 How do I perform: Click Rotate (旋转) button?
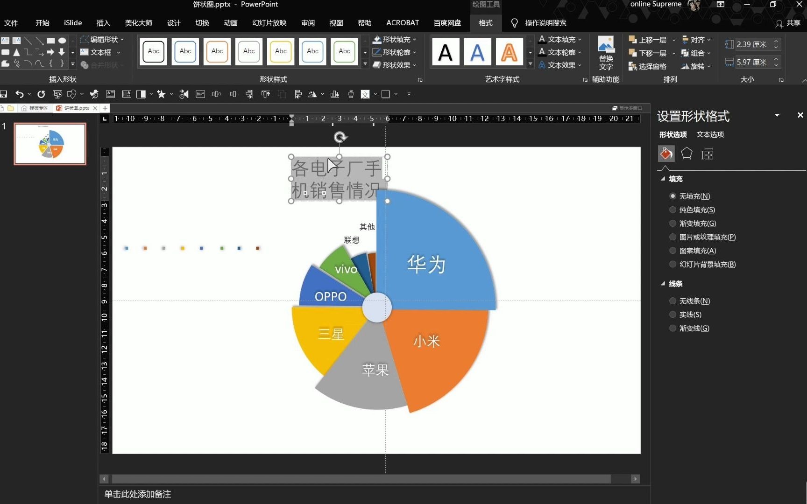point(693,66)
